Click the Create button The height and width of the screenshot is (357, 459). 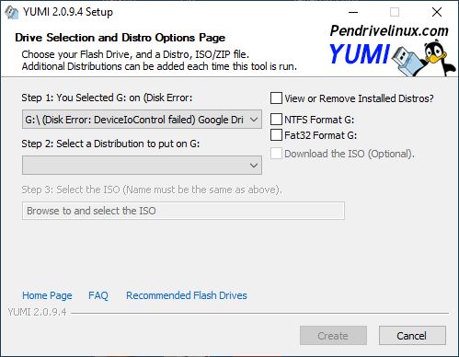(333, 336)
